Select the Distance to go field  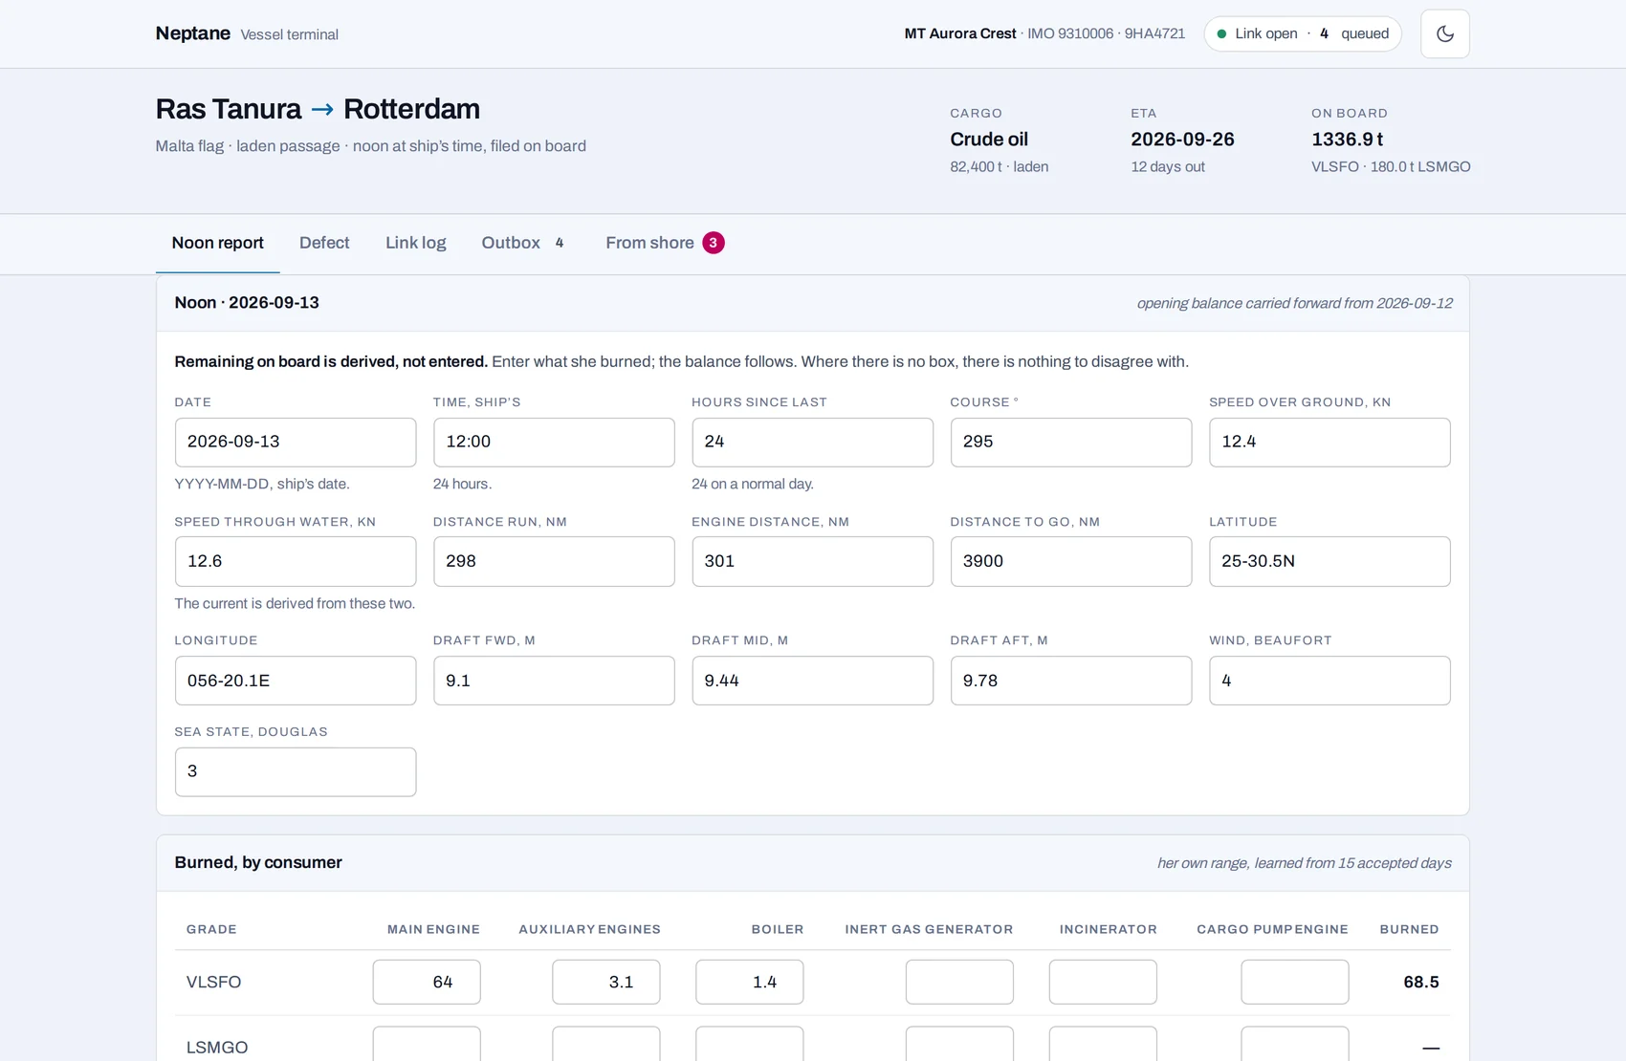[1071, 561]
